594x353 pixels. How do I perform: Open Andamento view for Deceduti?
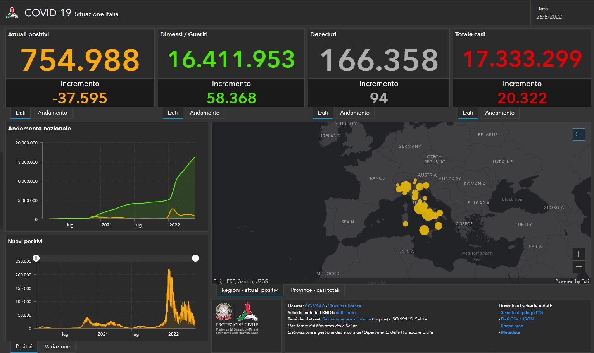point(354,113)
